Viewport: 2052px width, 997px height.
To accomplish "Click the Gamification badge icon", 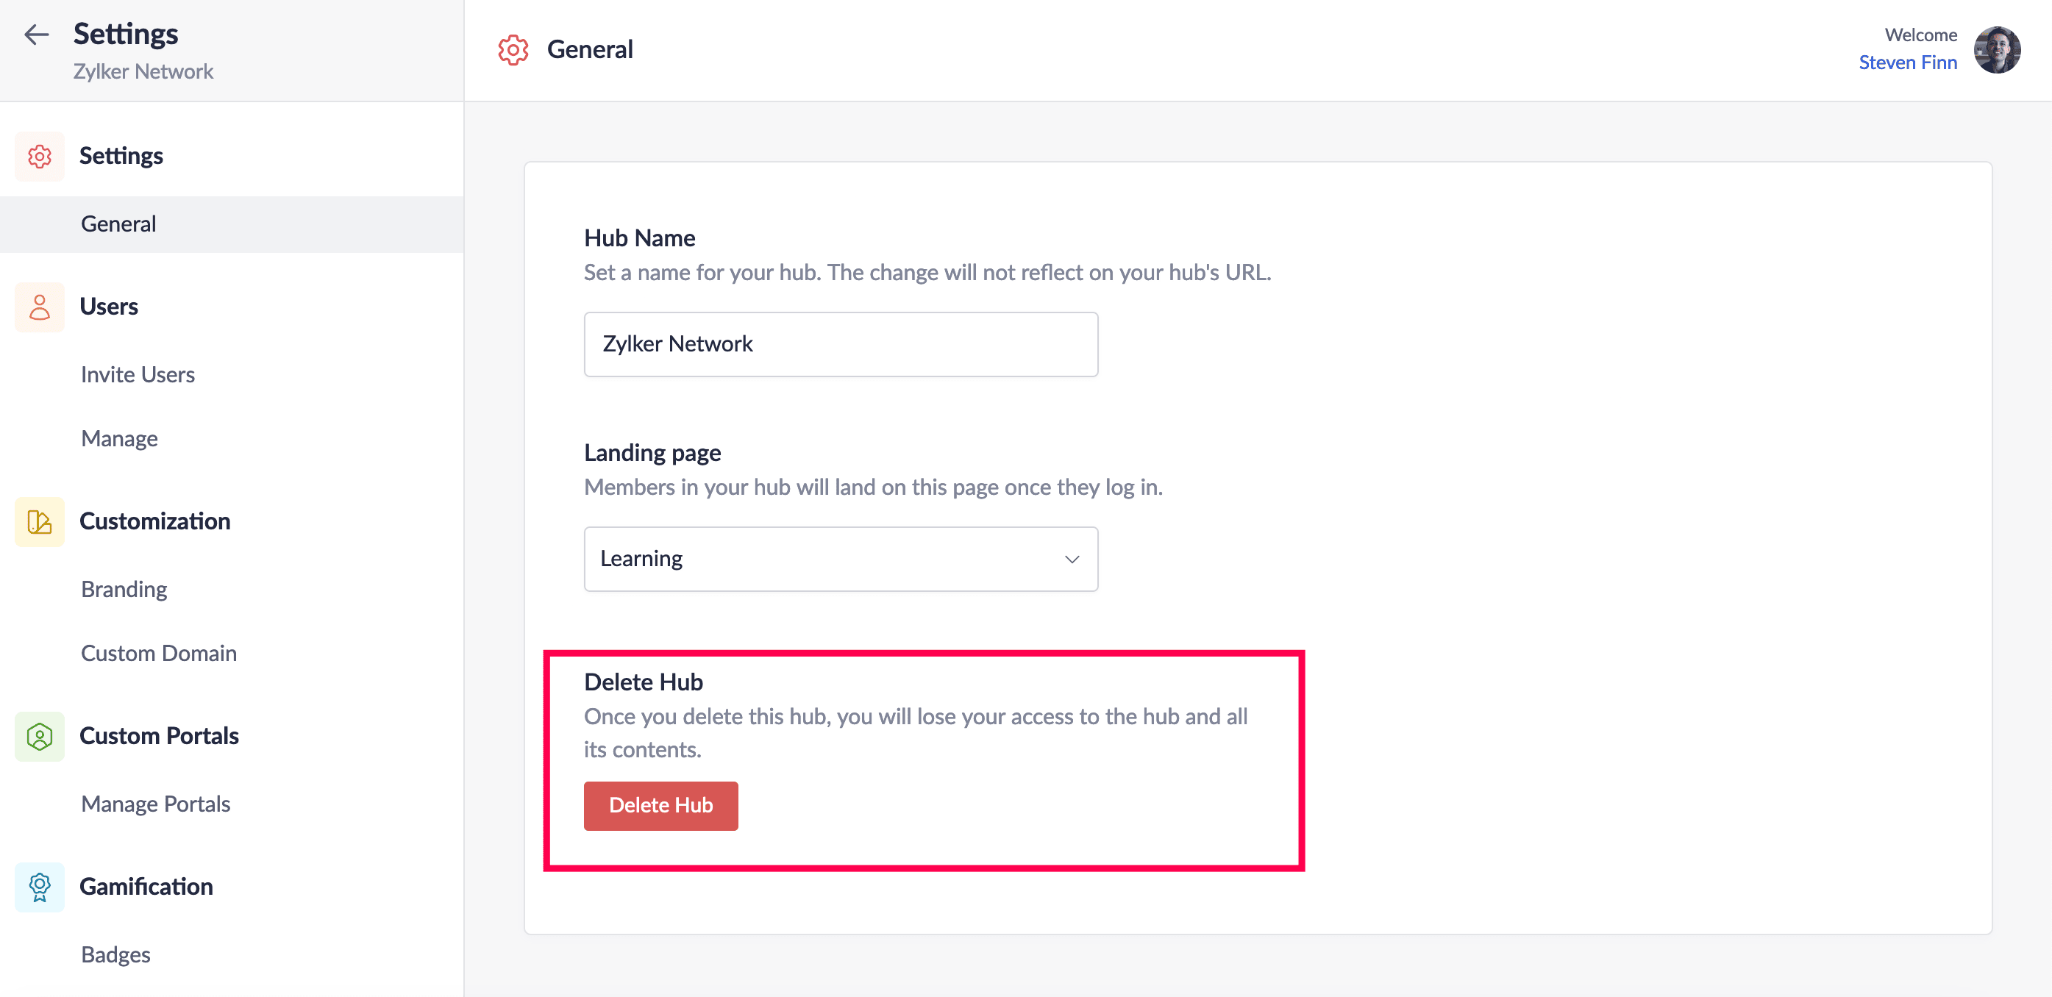I will (x=40, y=886).
